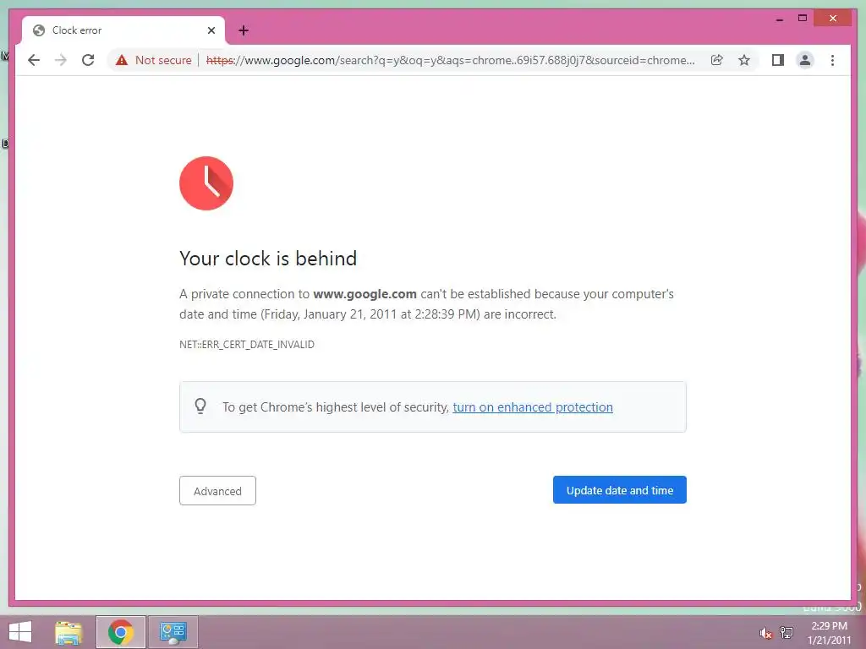Click the Advanced button
Viewport: 866px width, 649px height.
pos(217,491)
